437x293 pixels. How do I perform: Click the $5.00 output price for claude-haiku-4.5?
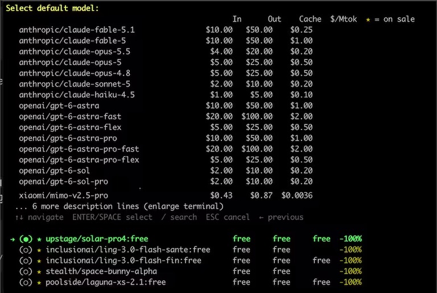pyautogui.click(x=261, y=95)
